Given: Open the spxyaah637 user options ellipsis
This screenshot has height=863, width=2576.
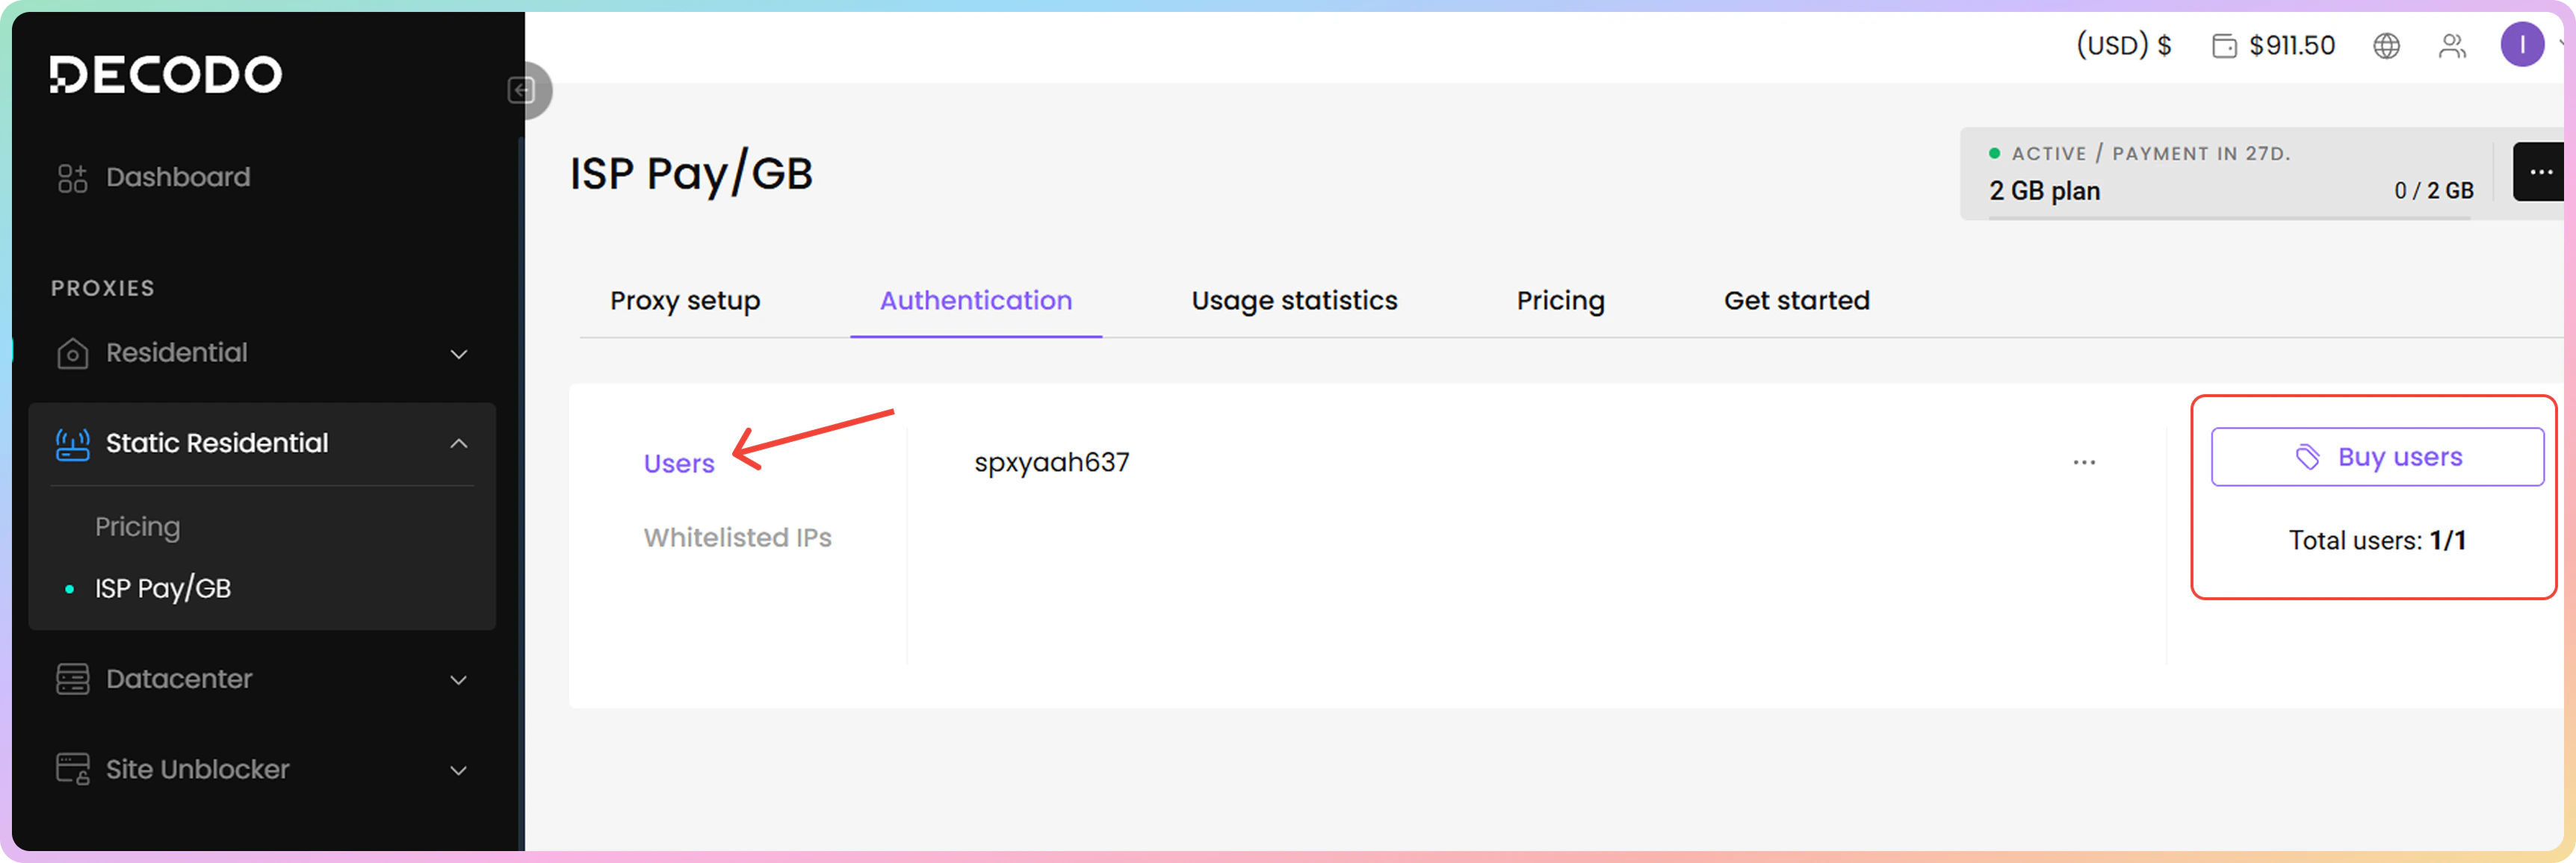Looking at the screenshot, I should (2084, 462).
